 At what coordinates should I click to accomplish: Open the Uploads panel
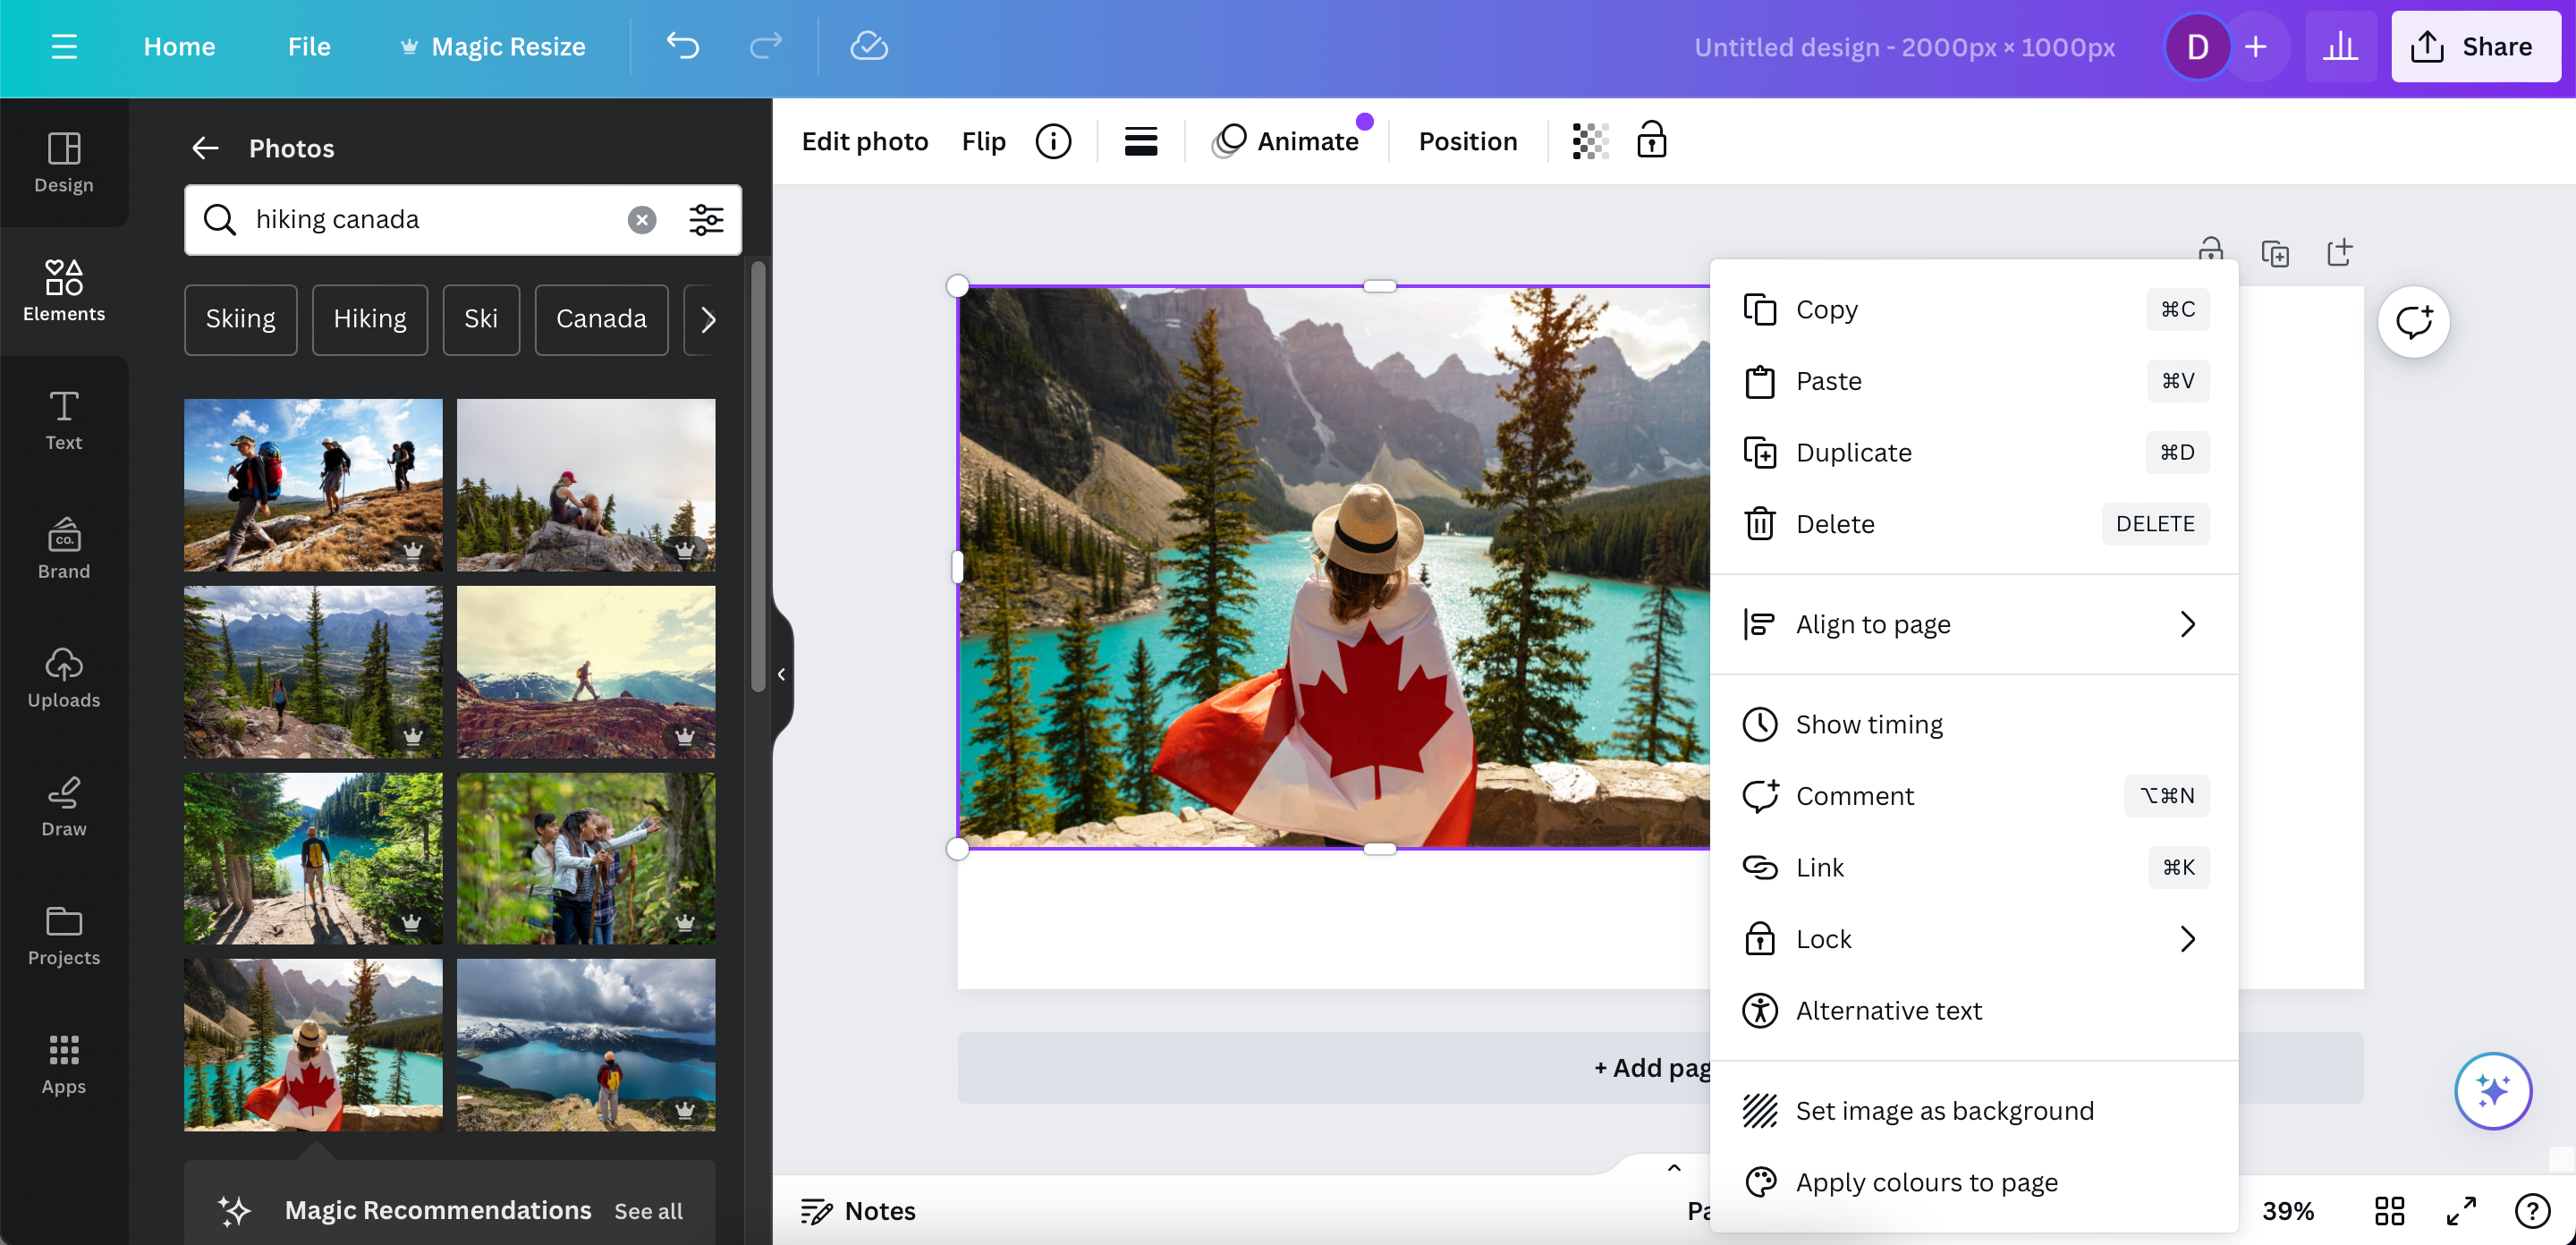pyautogui.click(x=63, y=678)
